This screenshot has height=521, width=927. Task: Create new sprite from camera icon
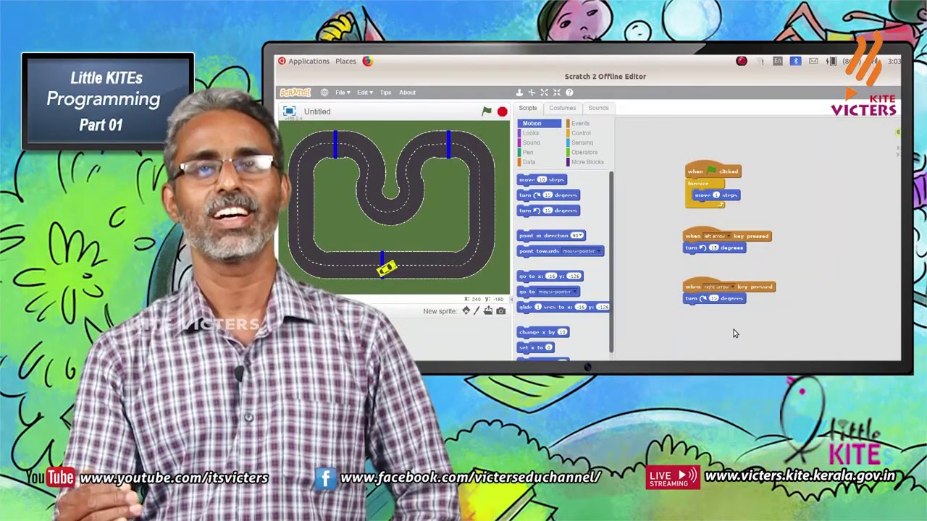[500, 311]
